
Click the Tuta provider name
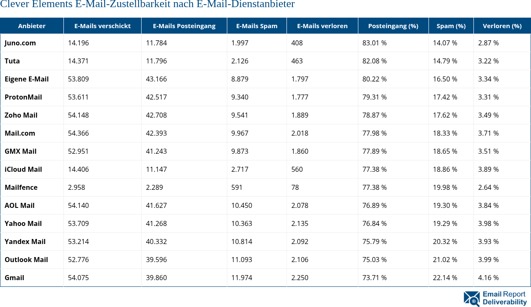click(12, 61)
